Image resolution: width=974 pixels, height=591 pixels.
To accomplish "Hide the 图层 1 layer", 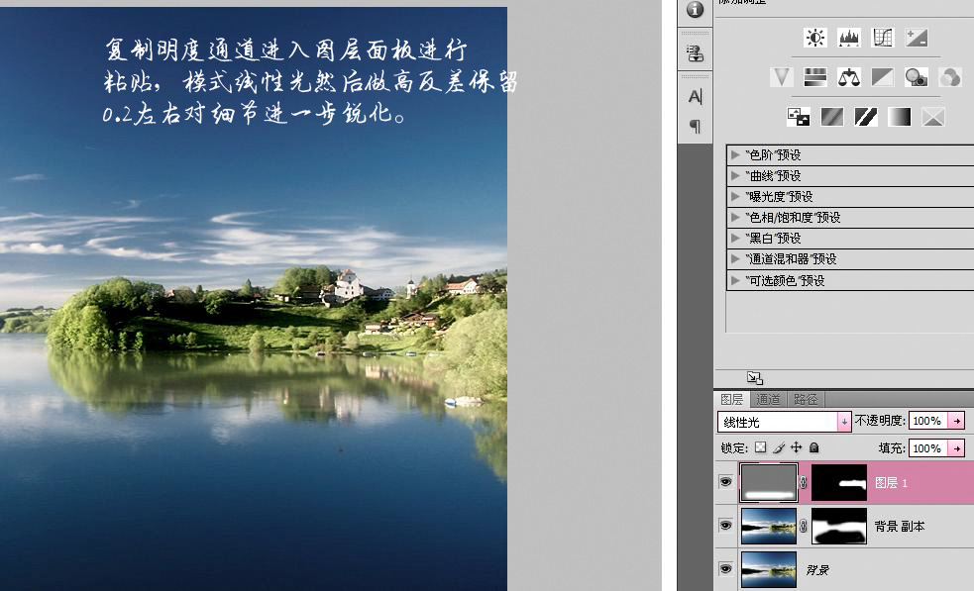I will [x=725, y=482].
